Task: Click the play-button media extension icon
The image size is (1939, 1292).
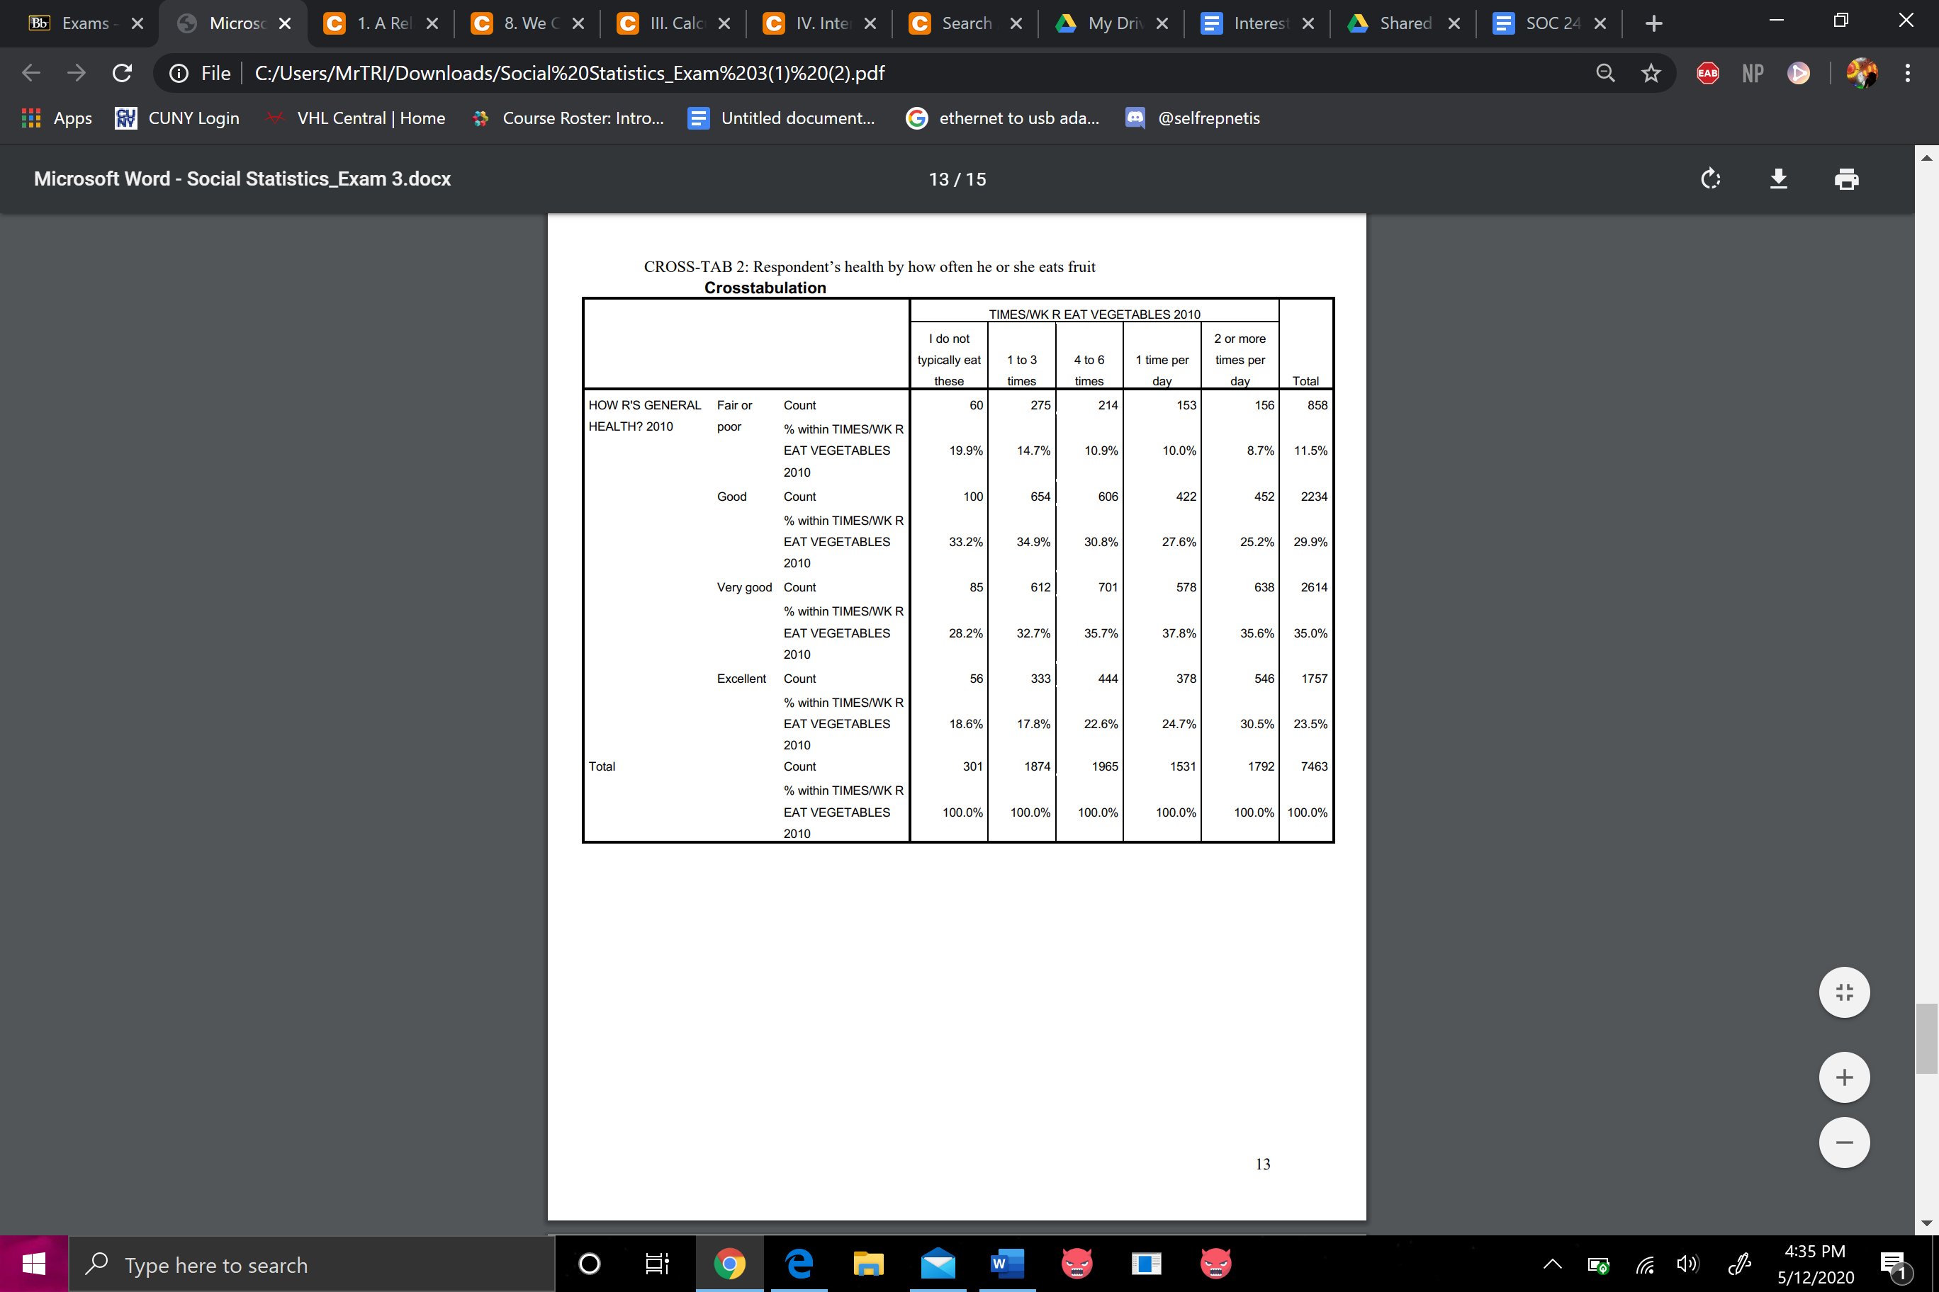Action: click(x=1799, y=72)
